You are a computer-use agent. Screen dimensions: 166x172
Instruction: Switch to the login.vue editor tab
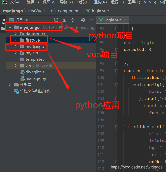[x=113, y=20]
